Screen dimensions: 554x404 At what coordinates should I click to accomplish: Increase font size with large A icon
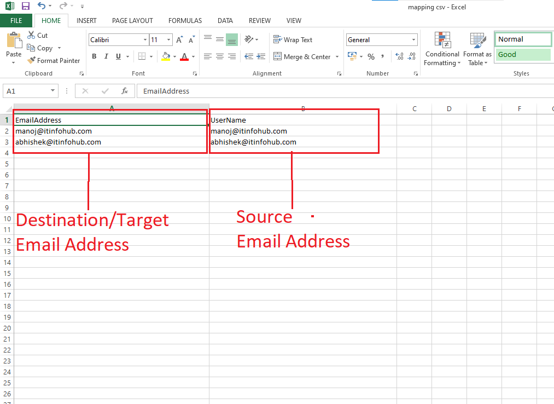(179, 39)
